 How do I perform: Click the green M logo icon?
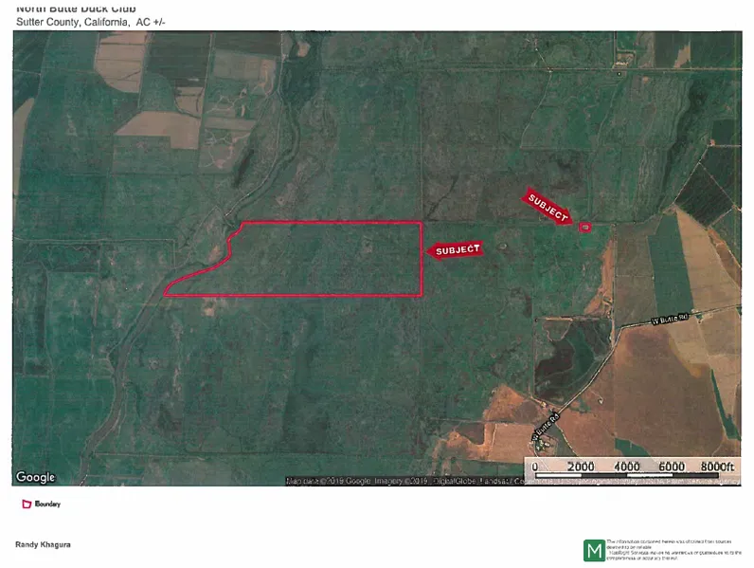tap(594, 550)
